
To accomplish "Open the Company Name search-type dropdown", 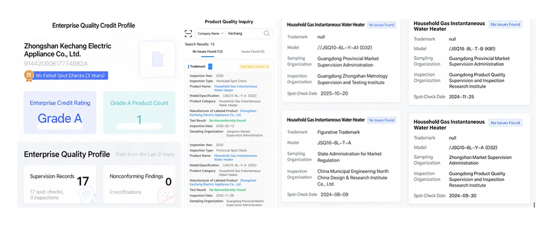I will click(x=210, y=34).
